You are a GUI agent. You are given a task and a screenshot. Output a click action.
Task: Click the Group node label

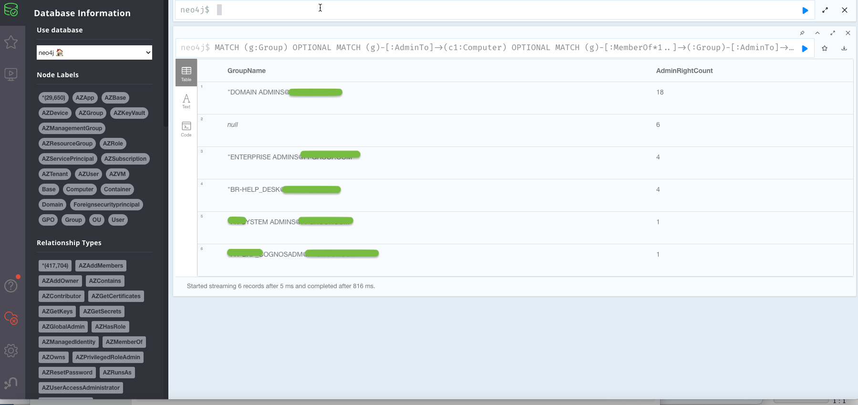click(x=73, y=220)
